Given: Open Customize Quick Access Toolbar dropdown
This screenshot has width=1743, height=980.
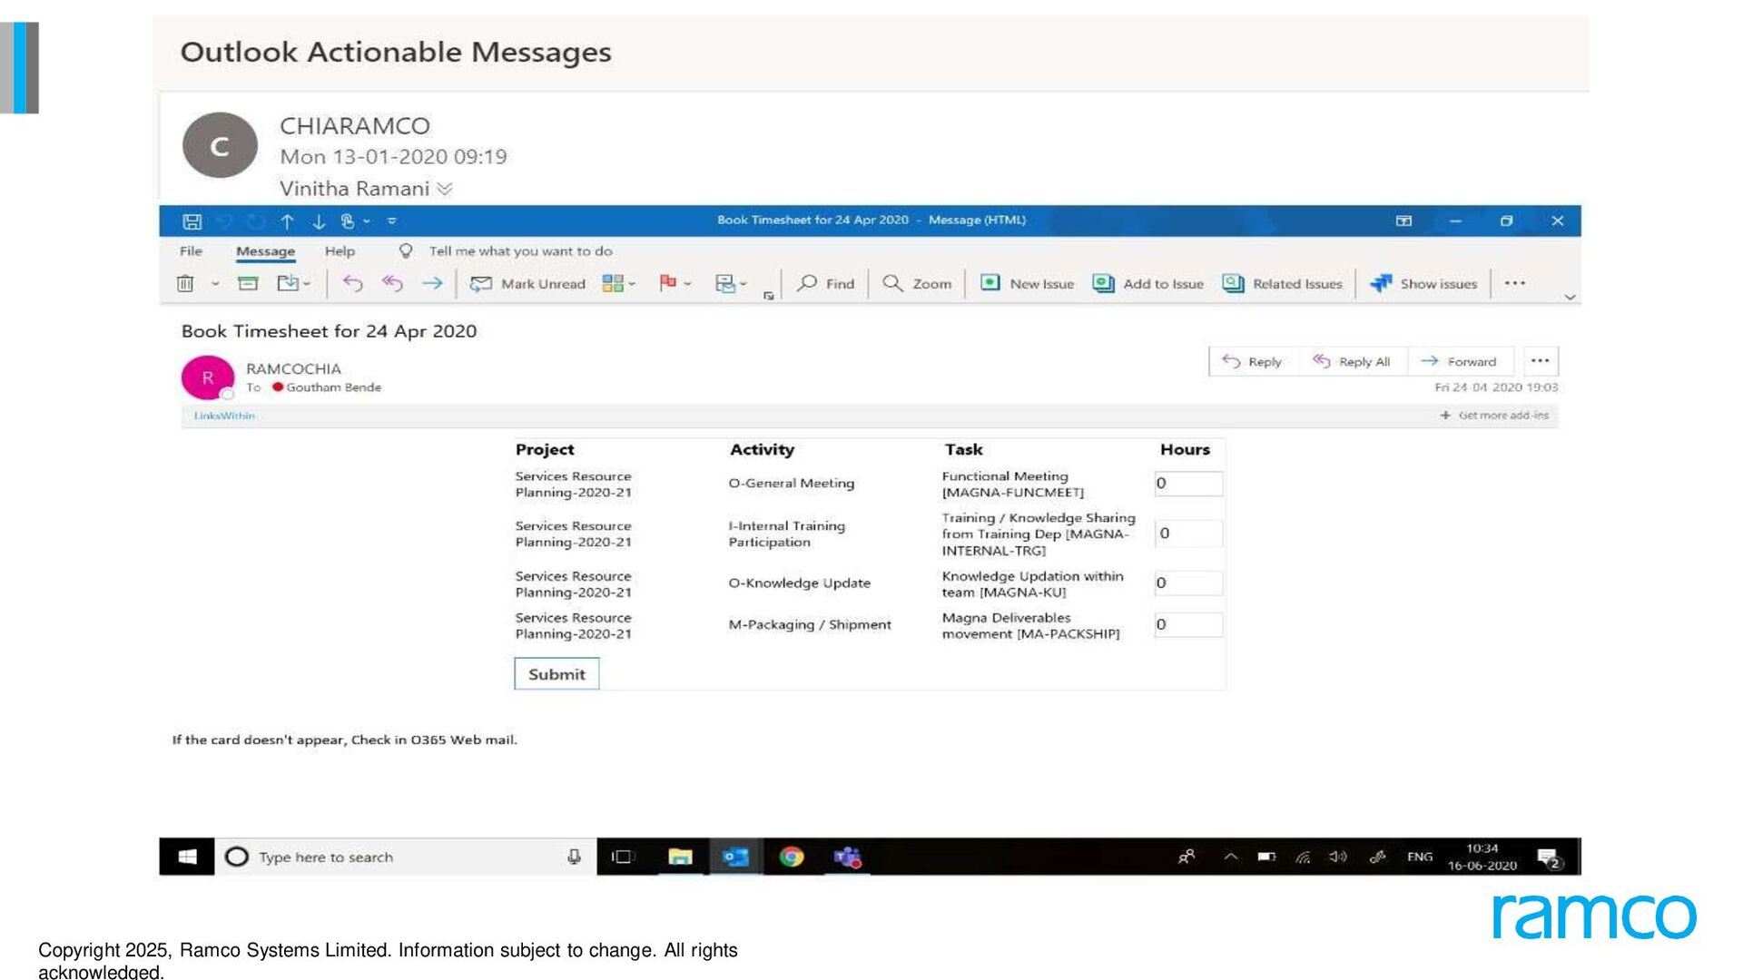Looking at the screenshot, I should click(392, 220).
